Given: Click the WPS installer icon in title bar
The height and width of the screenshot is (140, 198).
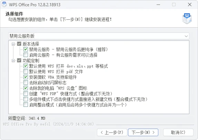Looking at the screenshot, I should 4,4.
